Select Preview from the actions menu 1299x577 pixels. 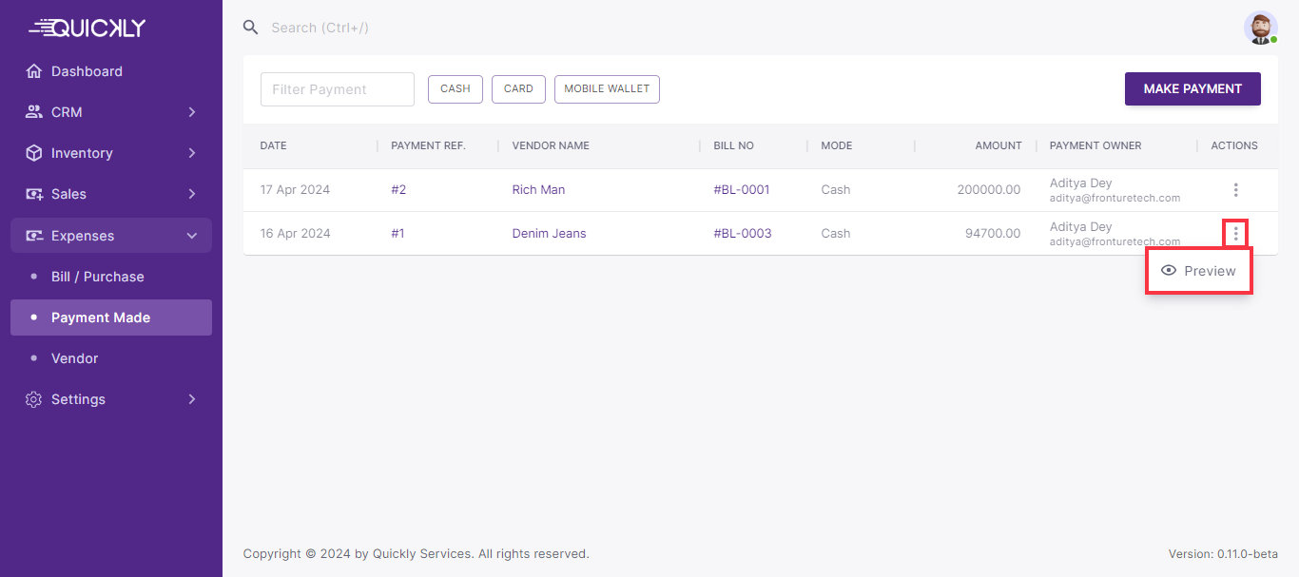(1199, 271)
